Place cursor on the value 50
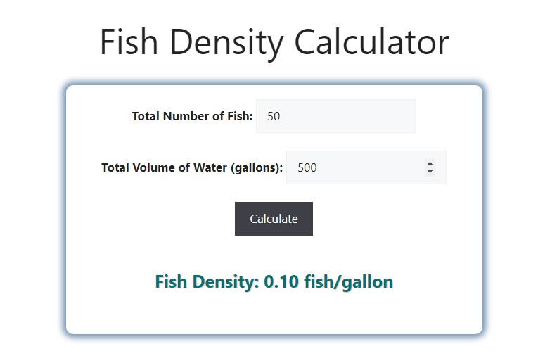 coord(274,116)
